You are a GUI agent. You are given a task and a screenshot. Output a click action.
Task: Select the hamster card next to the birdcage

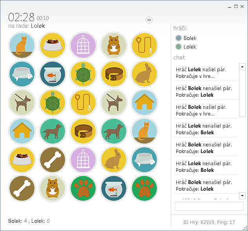[114, 45]
